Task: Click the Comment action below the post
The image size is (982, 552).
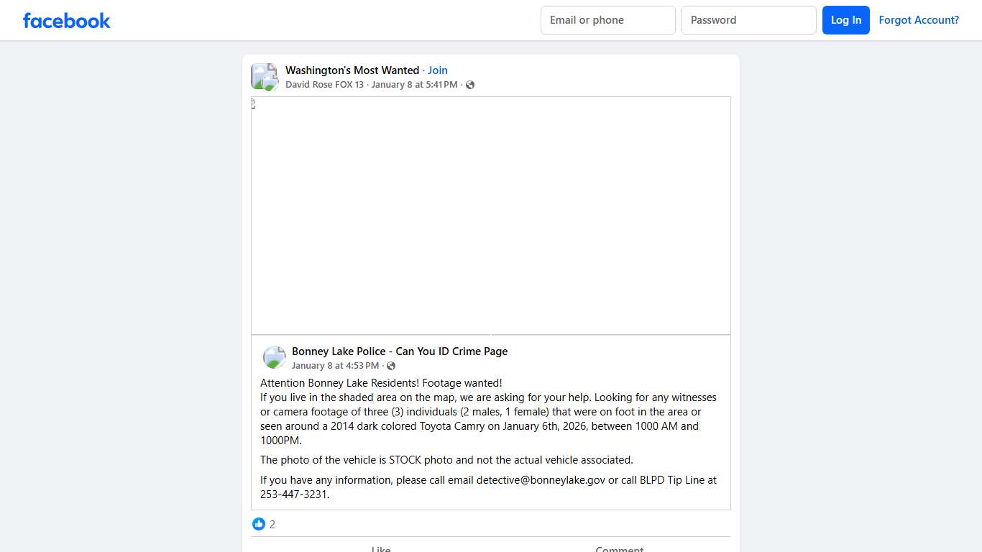Action: (619, 549)
